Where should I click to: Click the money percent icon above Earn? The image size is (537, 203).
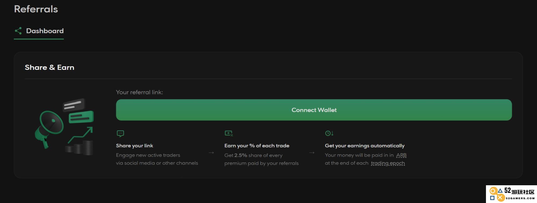tap(229, 133)
